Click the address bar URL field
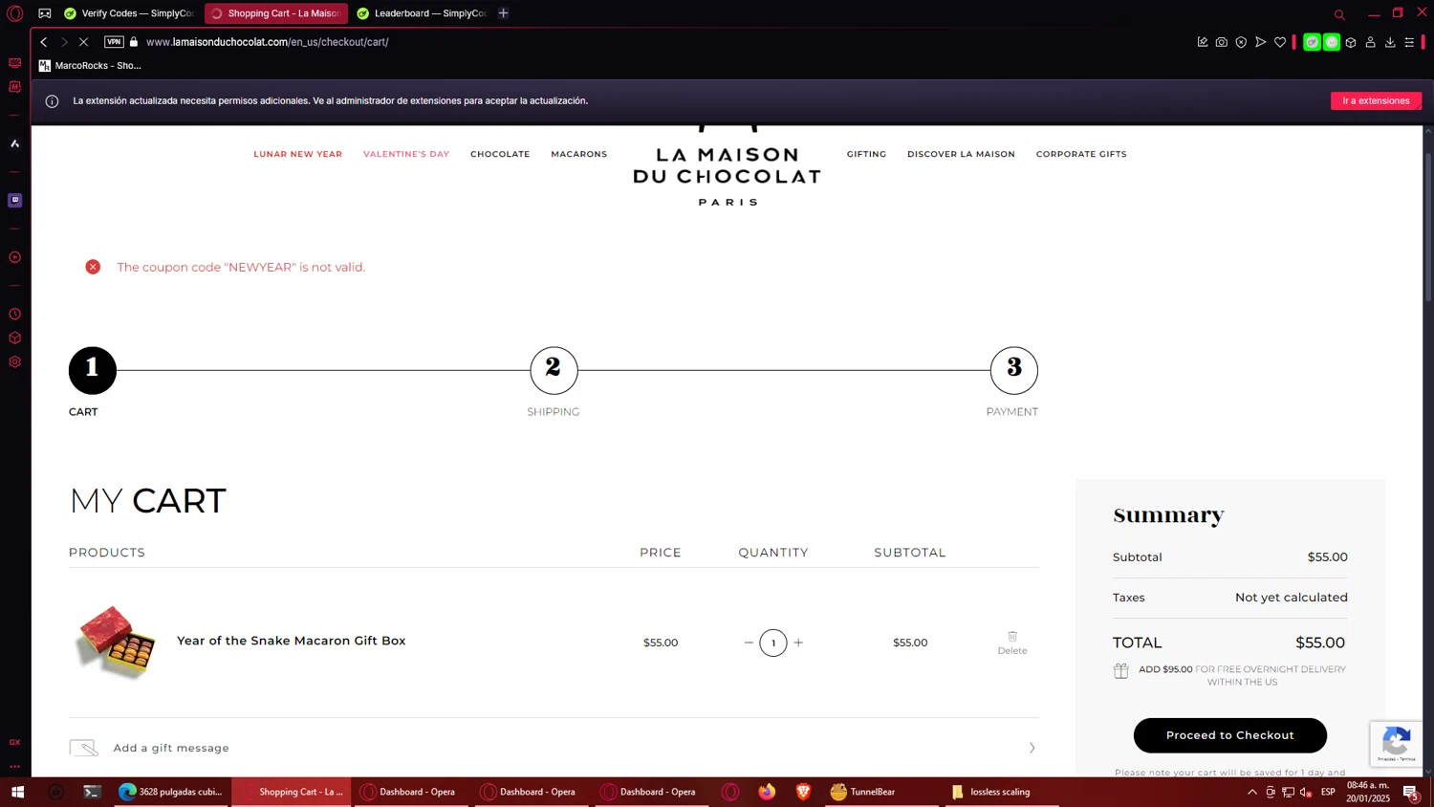The height and width of the screenshot is (807, 1434). point(267,42)
